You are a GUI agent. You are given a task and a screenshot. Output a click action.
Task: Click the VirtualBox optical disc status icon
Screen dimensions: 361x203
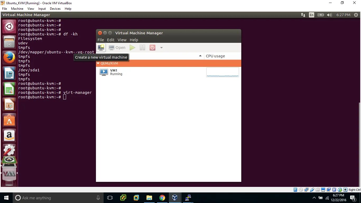point(301,190)
